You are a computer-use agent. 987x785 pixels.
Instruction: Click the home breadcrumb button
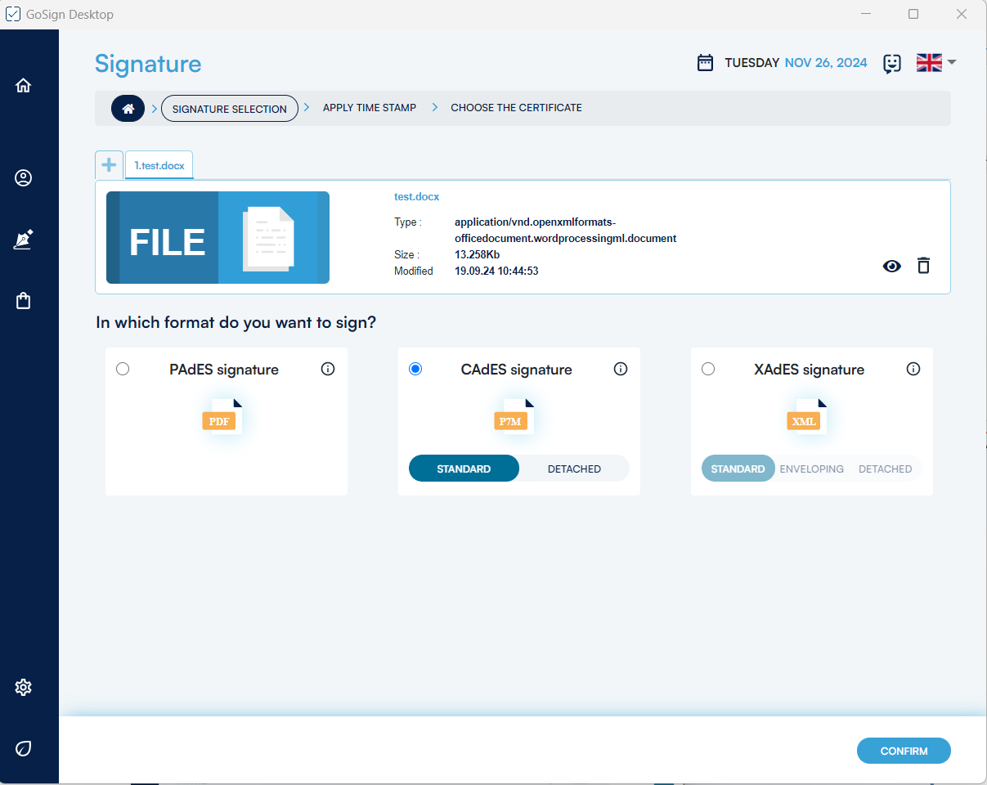coord(128,108)
